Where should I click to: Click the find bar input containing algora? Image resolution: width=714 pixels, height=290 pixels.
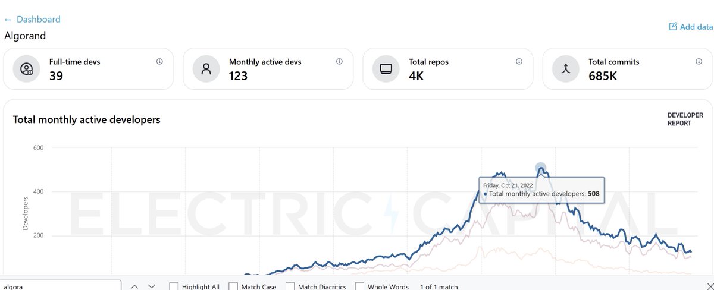(61, 286)
